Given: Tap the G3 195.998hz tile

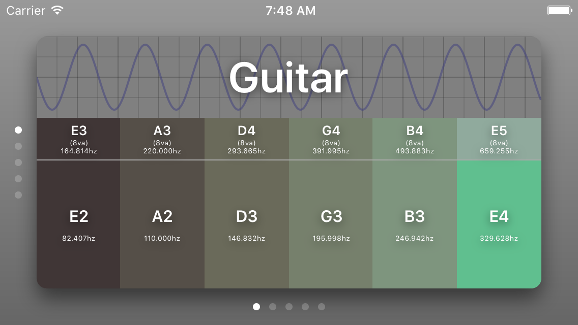Looking at the screenshot, I should coord(331,224).
